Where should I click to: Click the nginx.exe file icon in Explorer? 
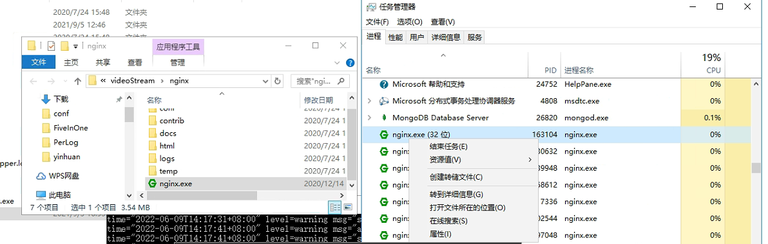tap(152, 184)
